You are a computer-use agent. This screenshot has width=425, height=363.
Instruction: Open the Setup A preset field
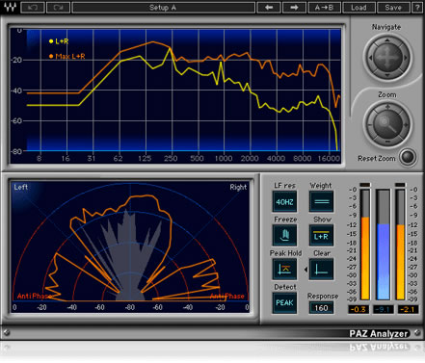coord(163,8)
